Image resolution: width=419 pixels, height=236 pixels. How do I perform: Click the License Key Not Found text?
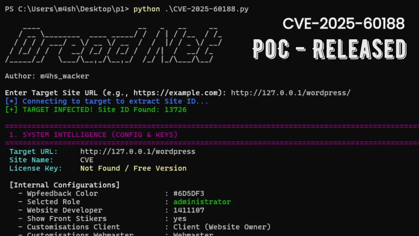click(x=133, y=168)
